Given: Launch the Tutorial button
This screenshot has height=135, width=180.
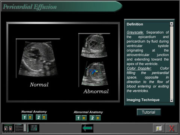Looking at the screenshot, I should coord(148,112).
